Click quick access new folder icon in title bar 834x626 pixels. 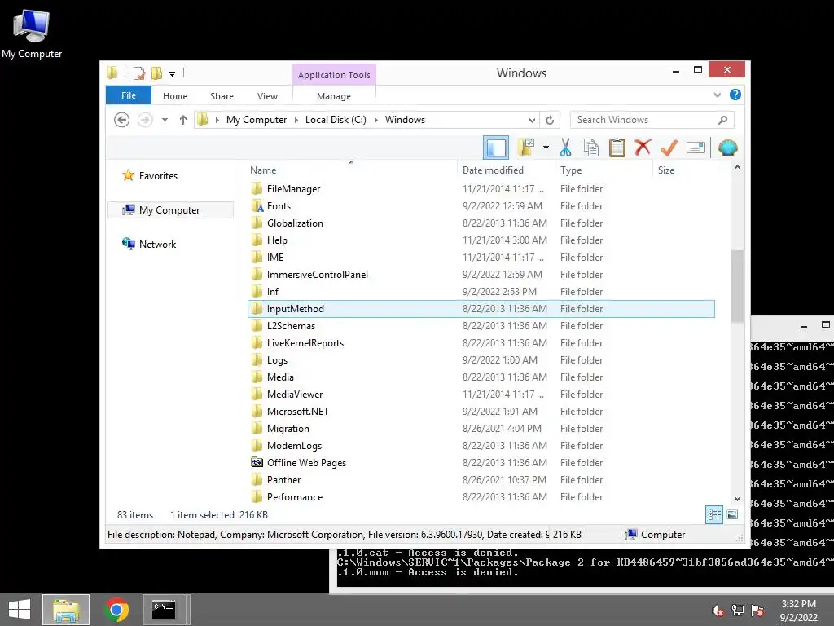(x=157, y=73)
